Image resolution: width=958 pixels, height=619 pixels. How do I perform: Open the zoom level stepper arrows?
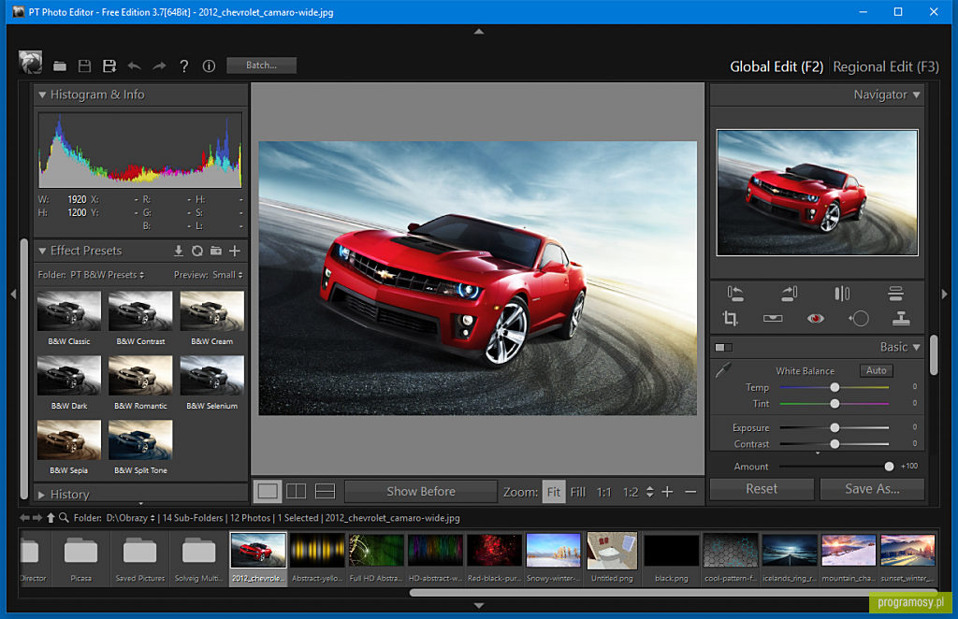pos(649,492)
